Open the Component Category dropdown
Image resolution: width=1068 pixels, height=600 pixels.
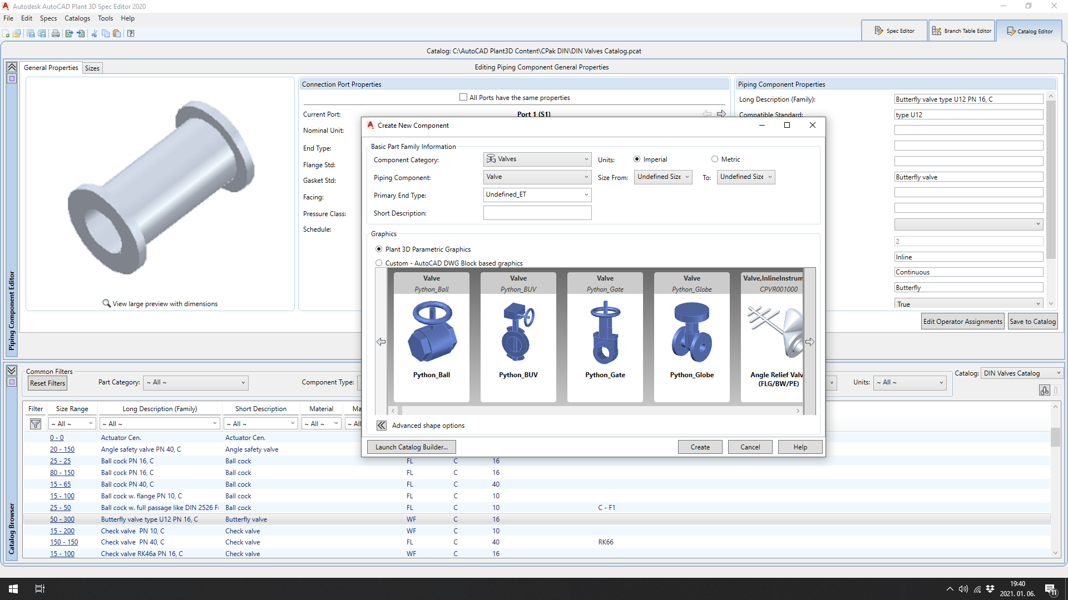tap(537, 159)
